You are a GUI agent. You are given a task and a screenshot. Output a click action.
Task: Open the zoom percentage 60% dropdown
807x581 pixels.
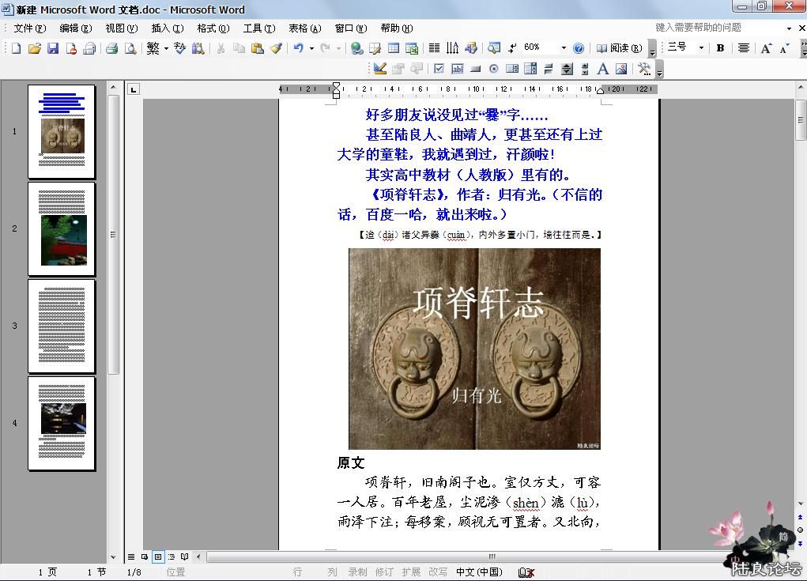coord(564,48)
